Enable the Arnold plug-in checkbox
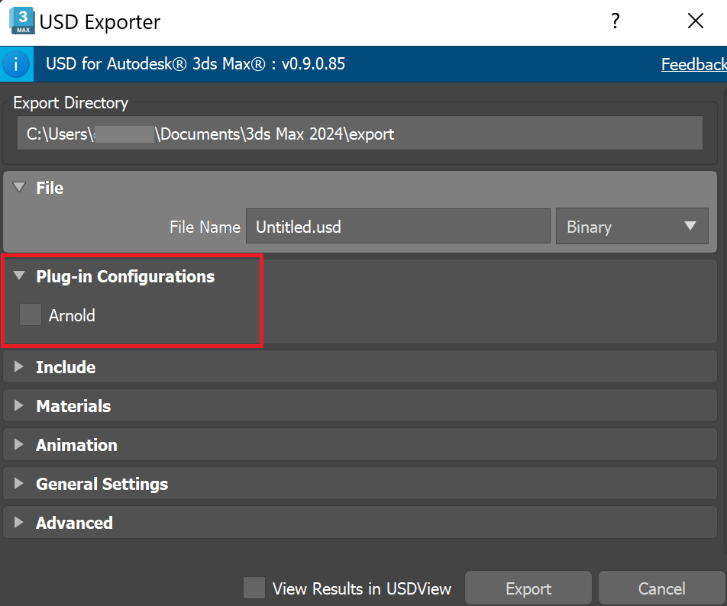This screenshot has height=606, width=727. pos(30,314)
